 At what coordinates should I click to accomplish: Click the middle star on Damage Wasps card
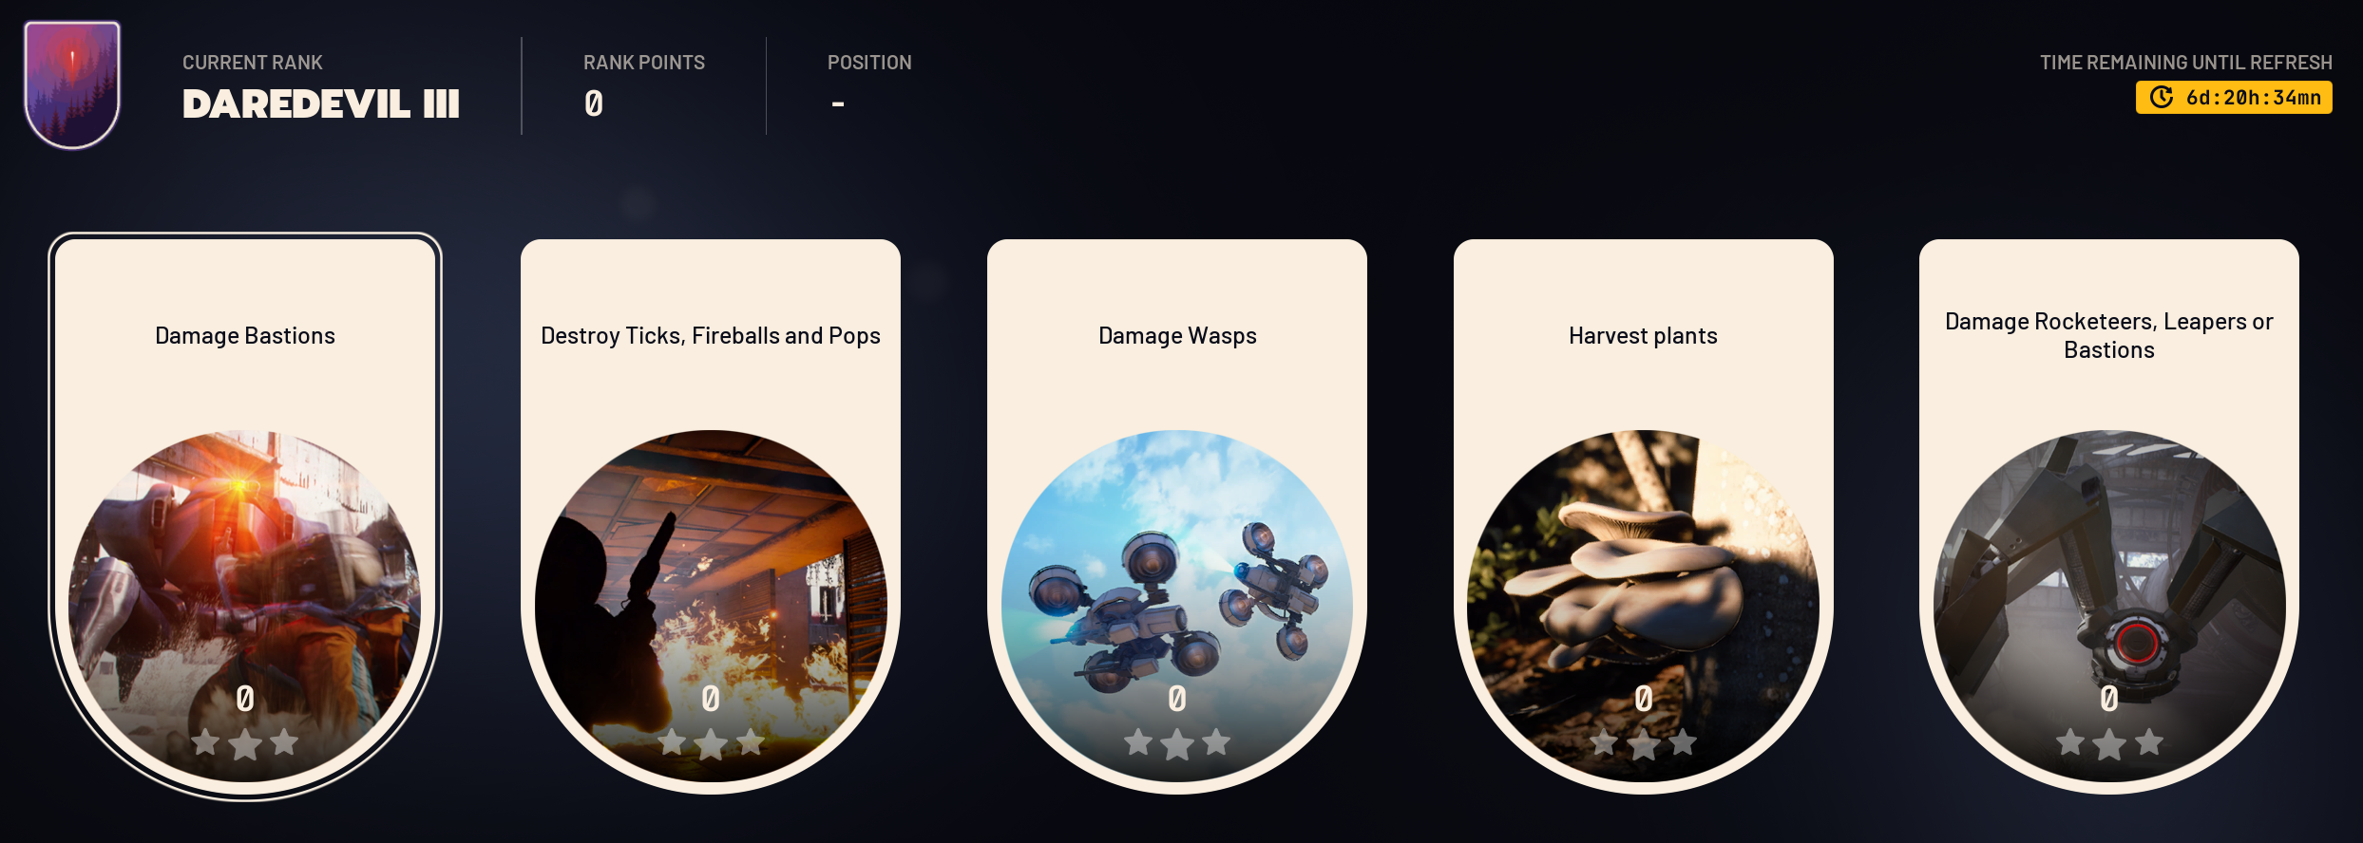click(1177, 744)
